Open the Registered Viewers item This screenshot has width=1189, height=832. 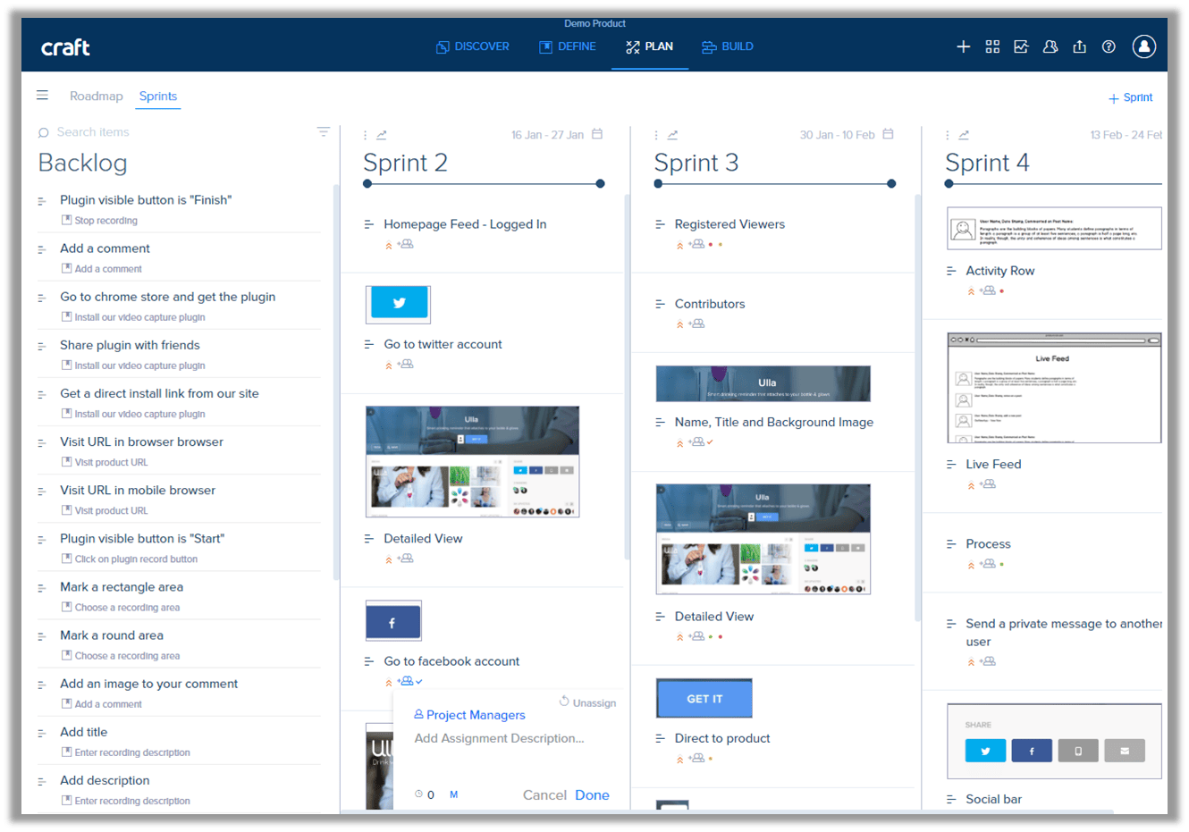[x=729, y=224]
